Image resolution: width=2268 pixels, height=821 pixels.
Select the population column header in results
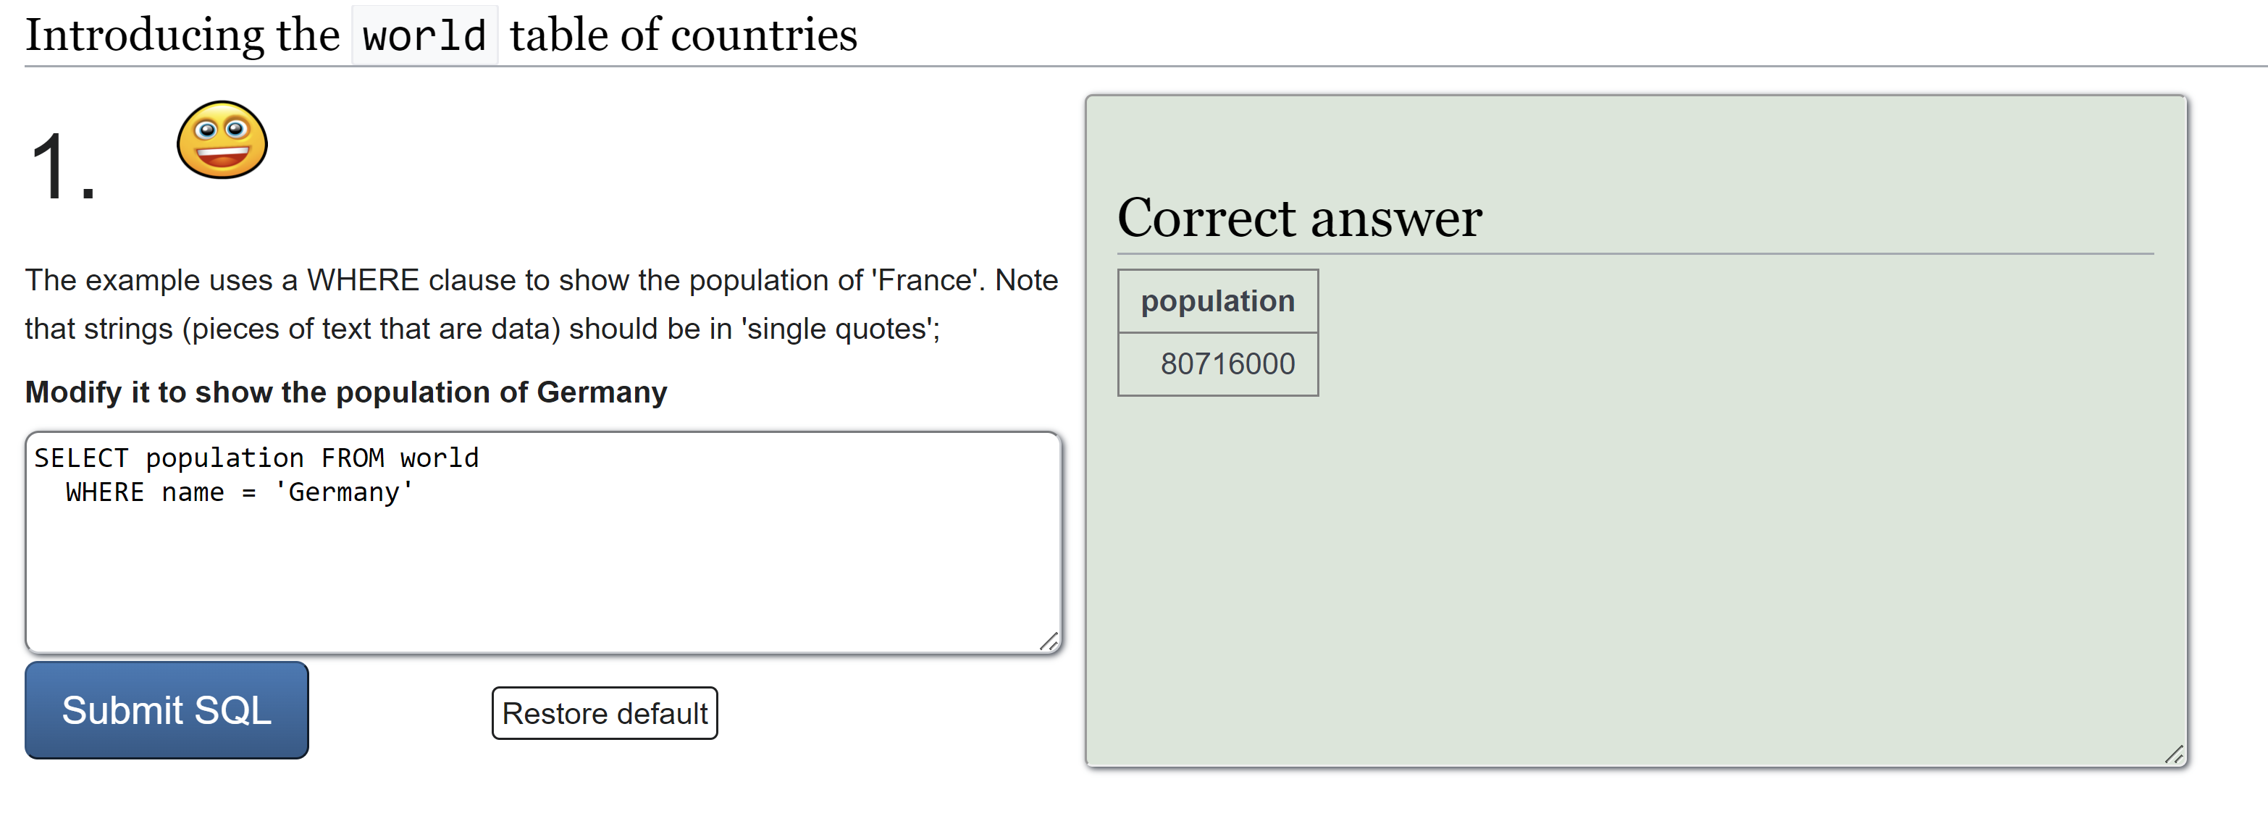[1217, 301]
